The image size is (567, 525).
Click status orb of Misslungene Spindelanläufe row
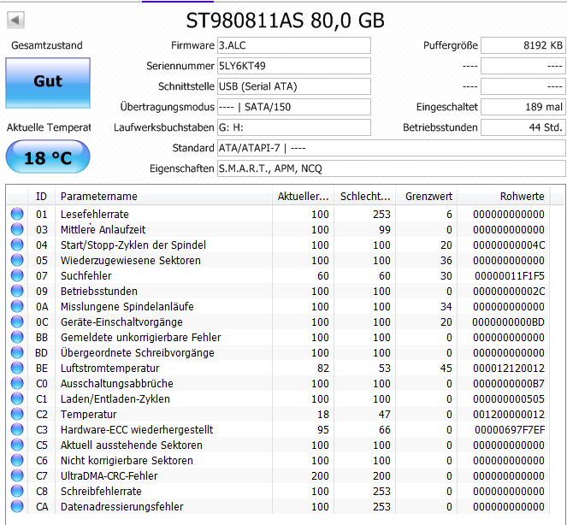tap(17, 306)
